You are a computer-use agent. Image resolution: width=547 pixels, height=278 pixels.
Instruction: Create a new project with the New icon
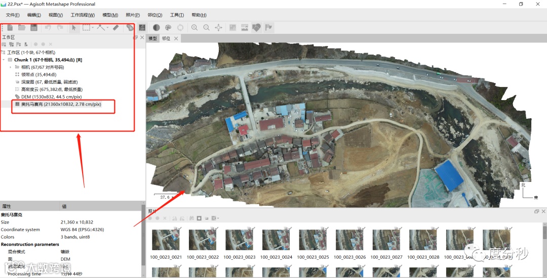(x=10, y=27)
